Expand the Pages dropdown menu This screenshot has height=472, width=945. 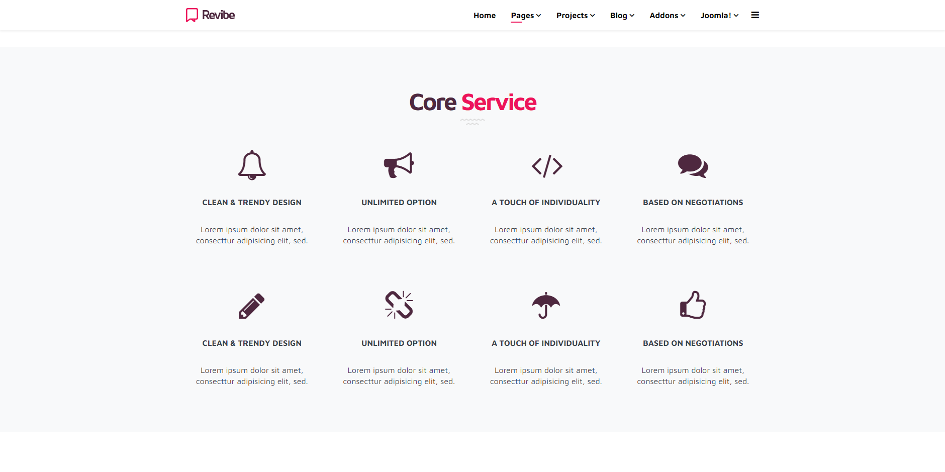[526, 16]
